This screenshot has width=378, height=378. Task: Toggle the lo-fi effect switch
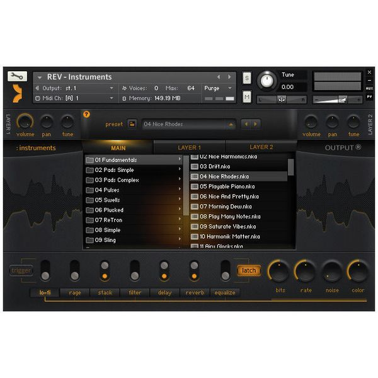click(45, 271)
